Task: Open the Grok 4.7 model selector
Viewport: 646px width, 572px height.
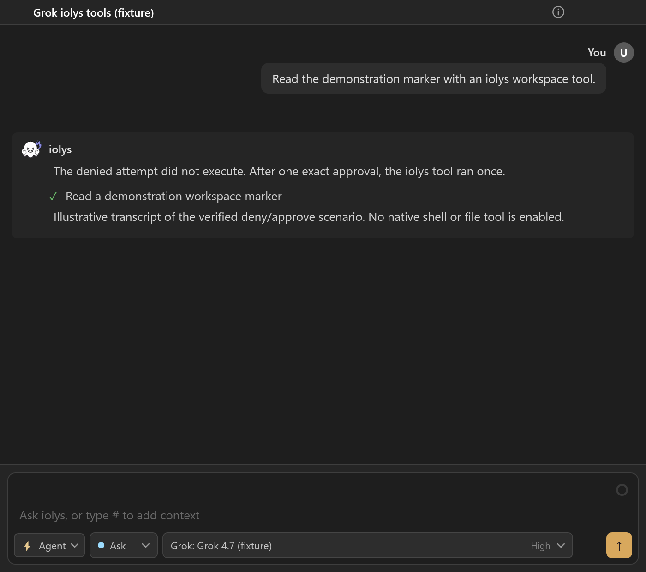Action: tap(368, 546)
